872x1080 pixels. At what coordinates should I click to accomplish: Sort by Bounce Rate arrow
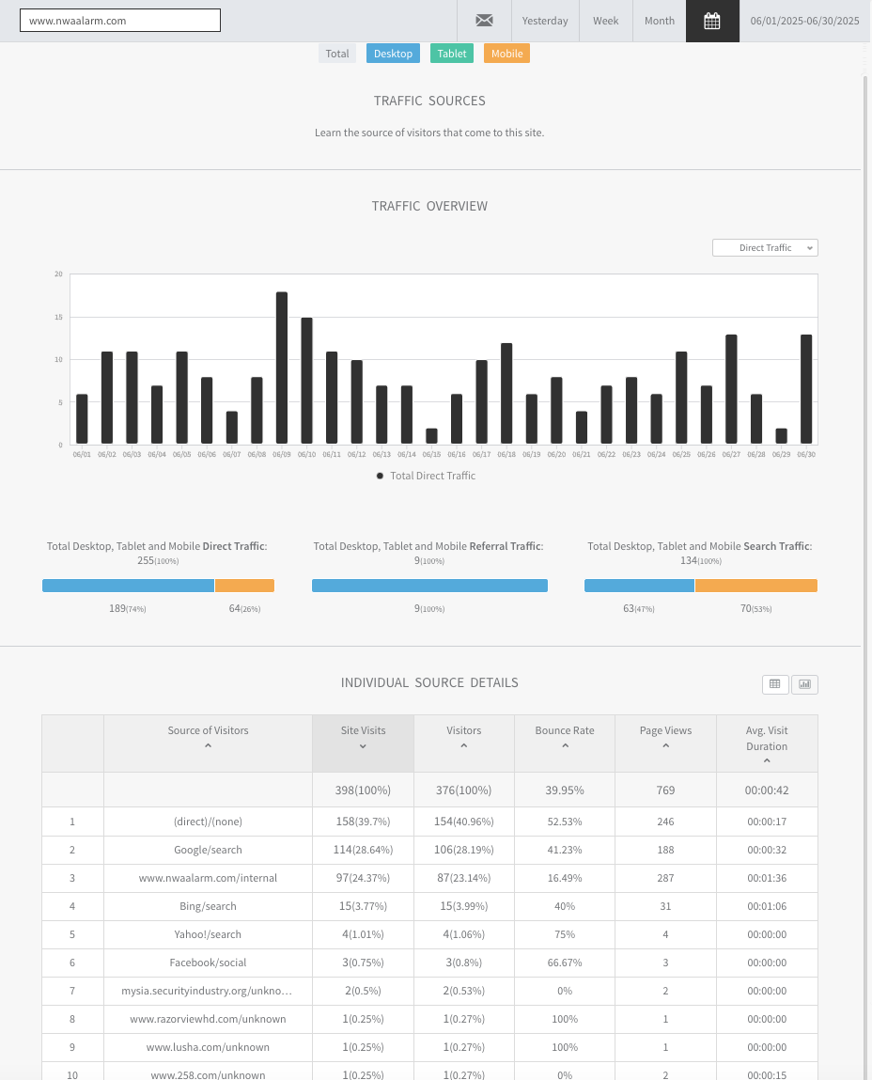[565, 746]
